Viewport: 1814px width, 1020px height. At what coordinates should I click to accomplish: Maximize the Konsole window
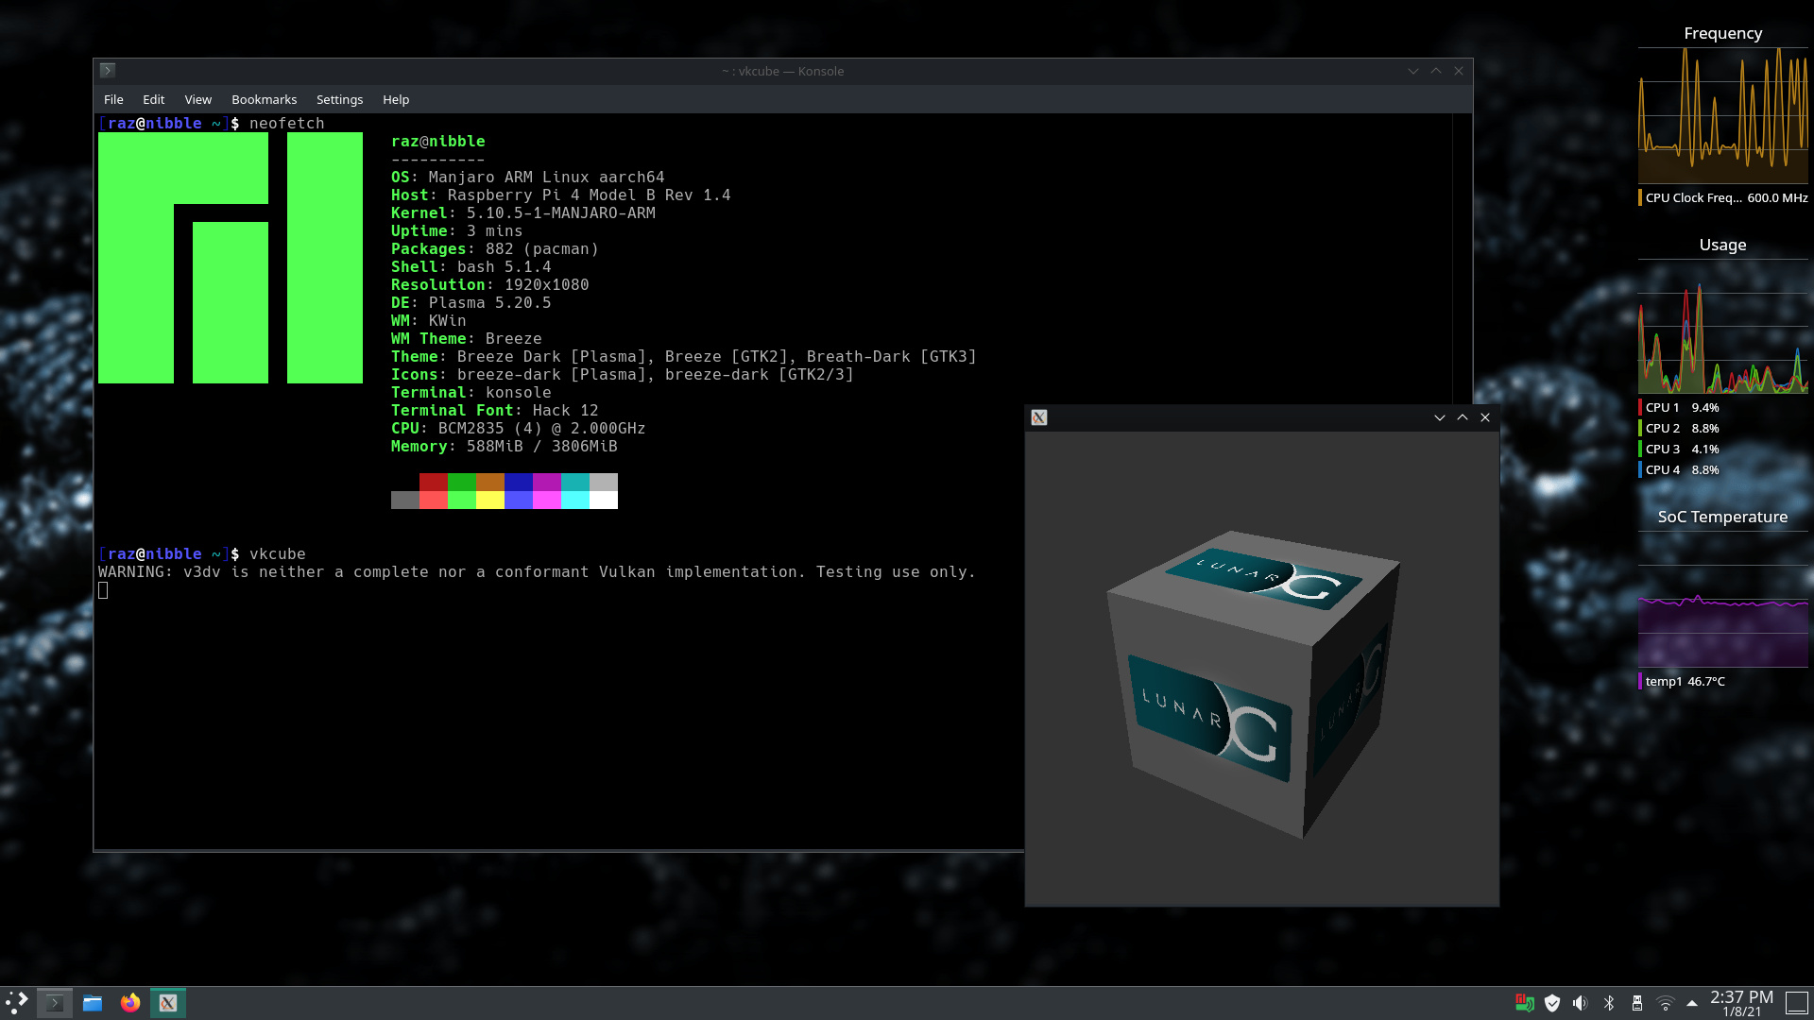click(1436, 71)
